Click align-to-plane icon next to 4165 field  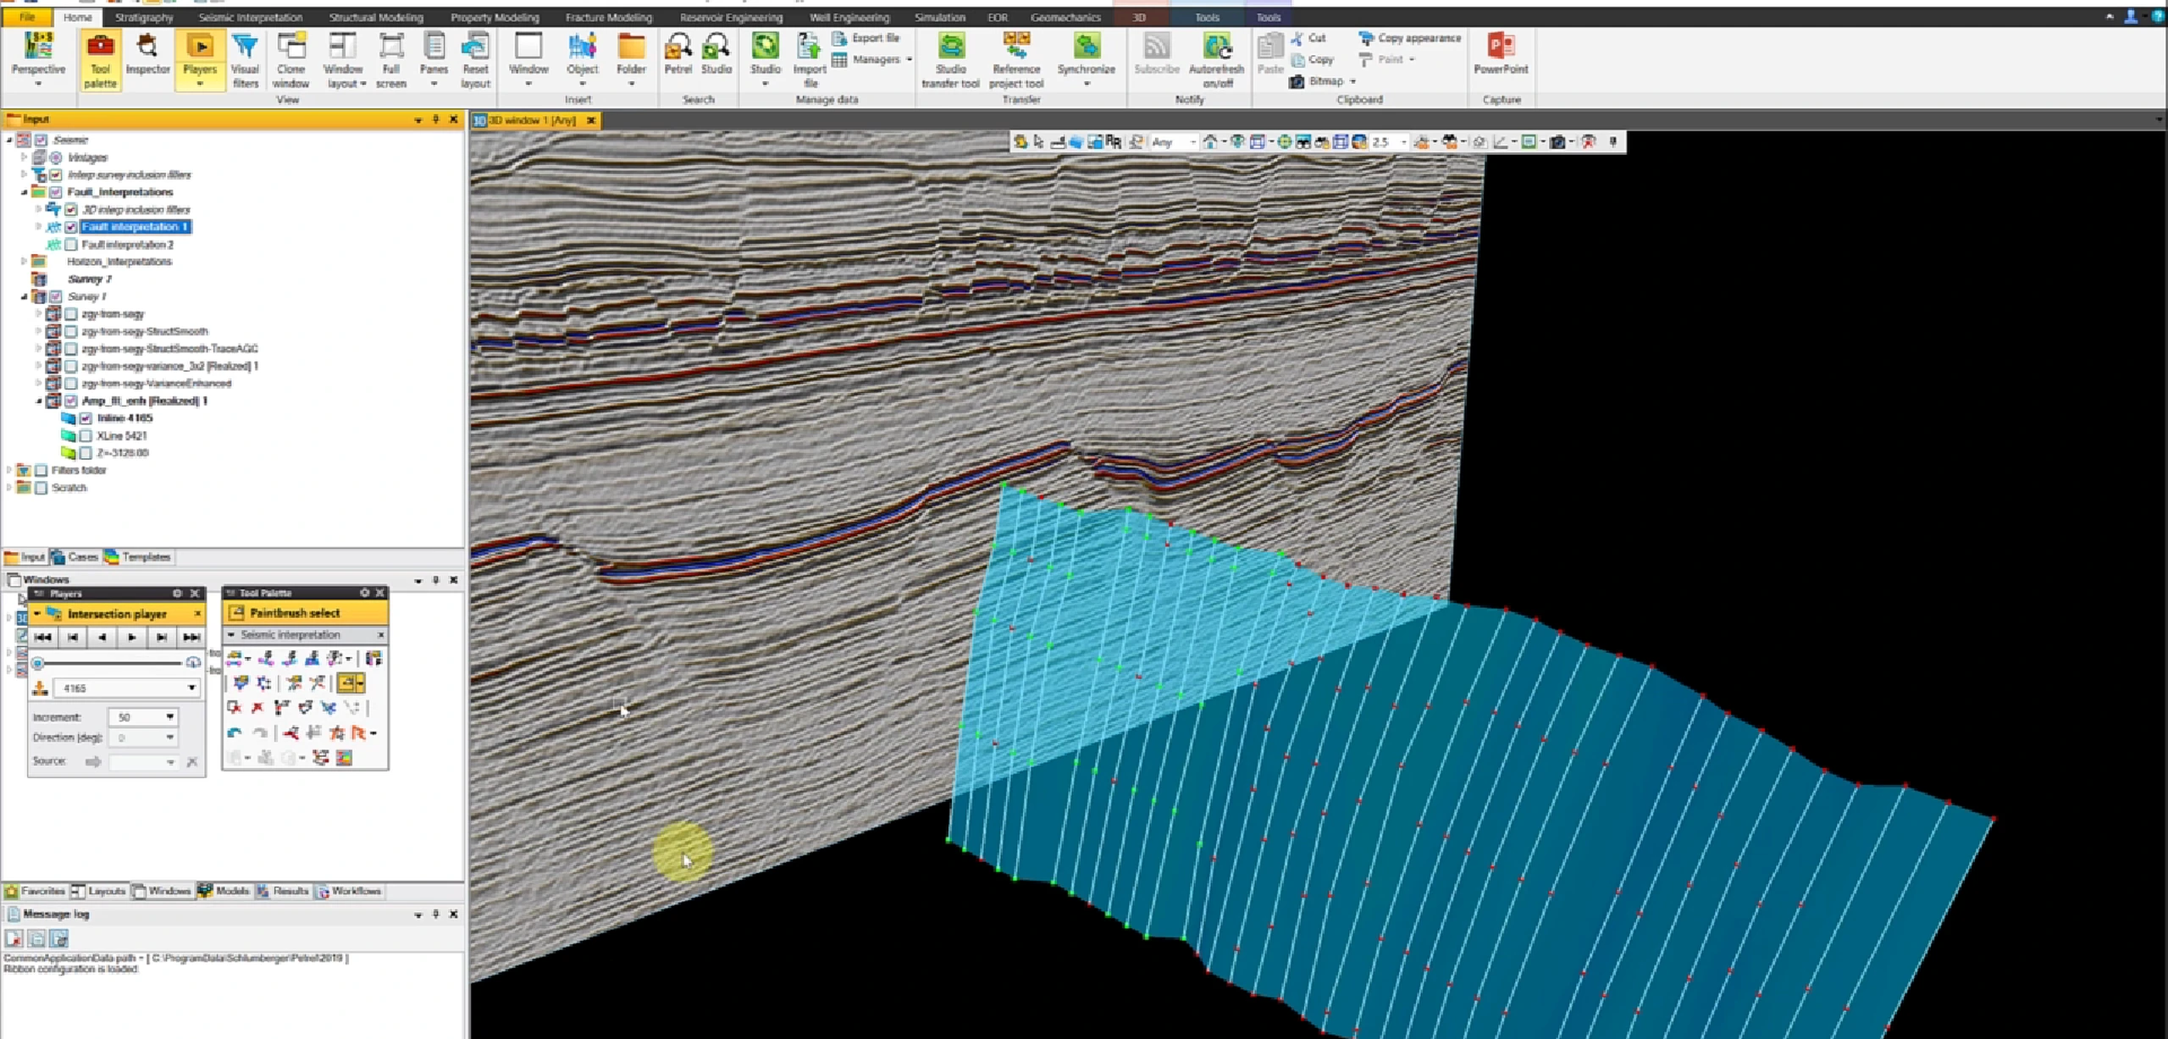coord(40,688)
